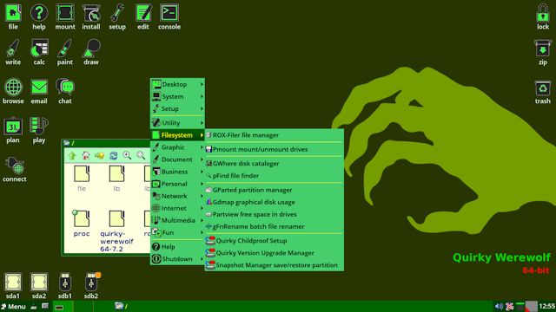
Task: Go up a directory in ROX-Filer toolbar
Action: pyautogui.click(x=72, y=155)
